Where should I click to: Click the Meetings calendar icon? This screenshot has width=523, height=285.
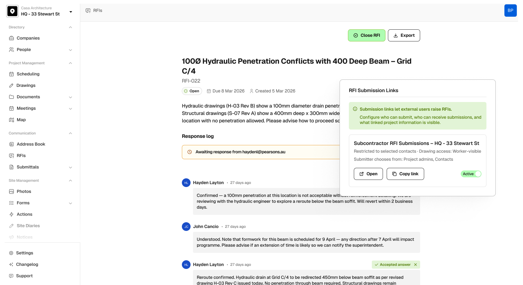[x=11, y=108]
